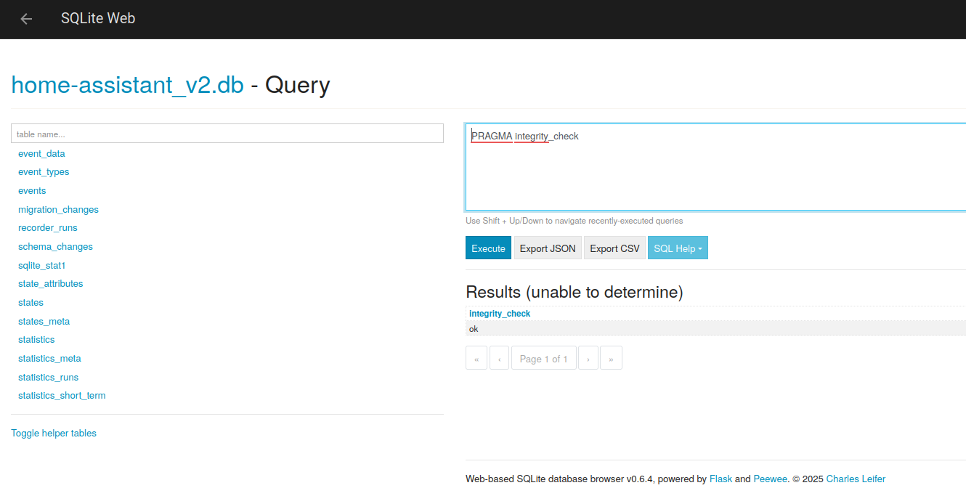Click the back arrow icon
Screen dimensions: 966x496
26,19
